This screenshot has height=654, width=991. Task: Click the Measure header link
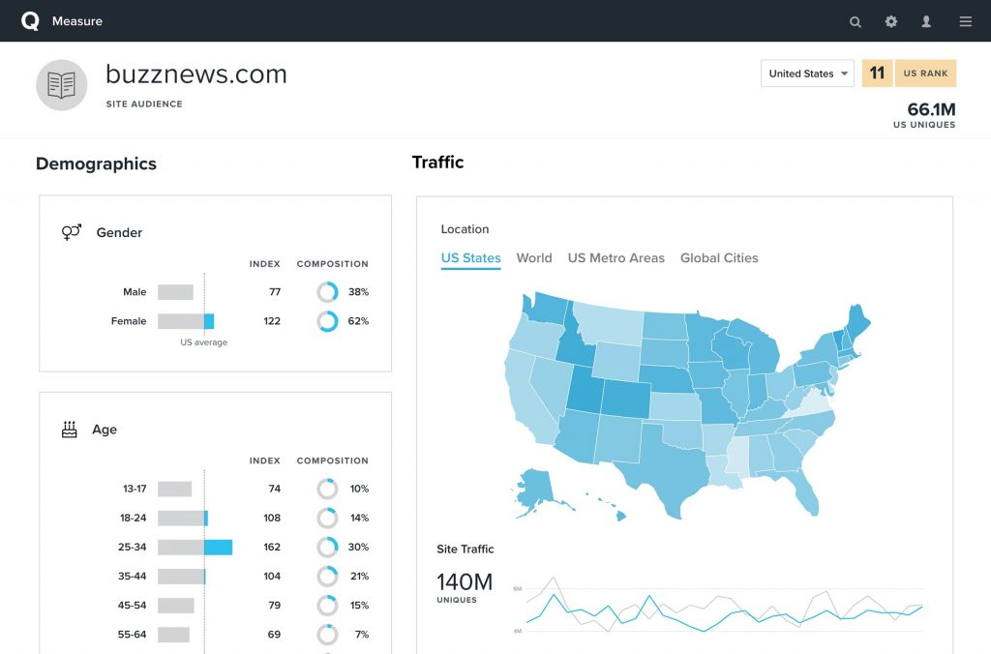coord(77,21)
